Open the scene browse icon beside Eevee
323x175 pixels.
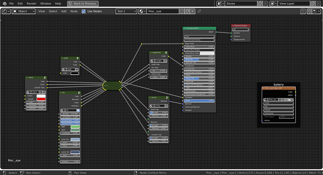click(x=220, y=3)
